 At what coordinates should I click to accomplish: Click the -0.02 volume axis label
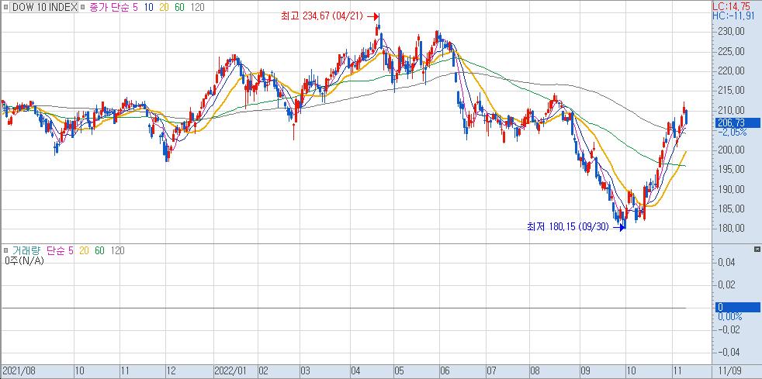pos(728,329)
